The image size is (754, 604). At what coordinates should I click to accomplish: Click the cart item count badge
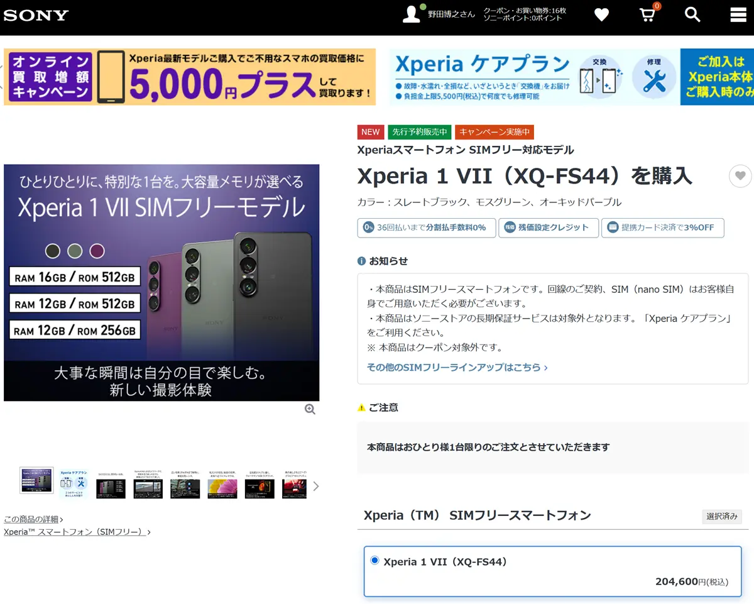pyautogui.click(x=657, y=6)
